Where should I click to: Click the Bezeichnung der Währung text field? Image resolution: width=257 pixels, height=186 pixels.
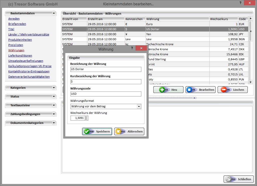[x=106, y=69]
